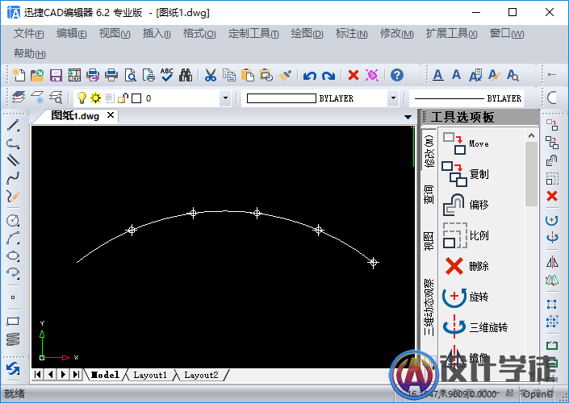Run the ABC spell check icon
Viewport: 569px width, 403px height.
click(167, 75)
